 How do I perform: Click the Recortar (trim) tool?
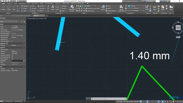click(41, 6)
